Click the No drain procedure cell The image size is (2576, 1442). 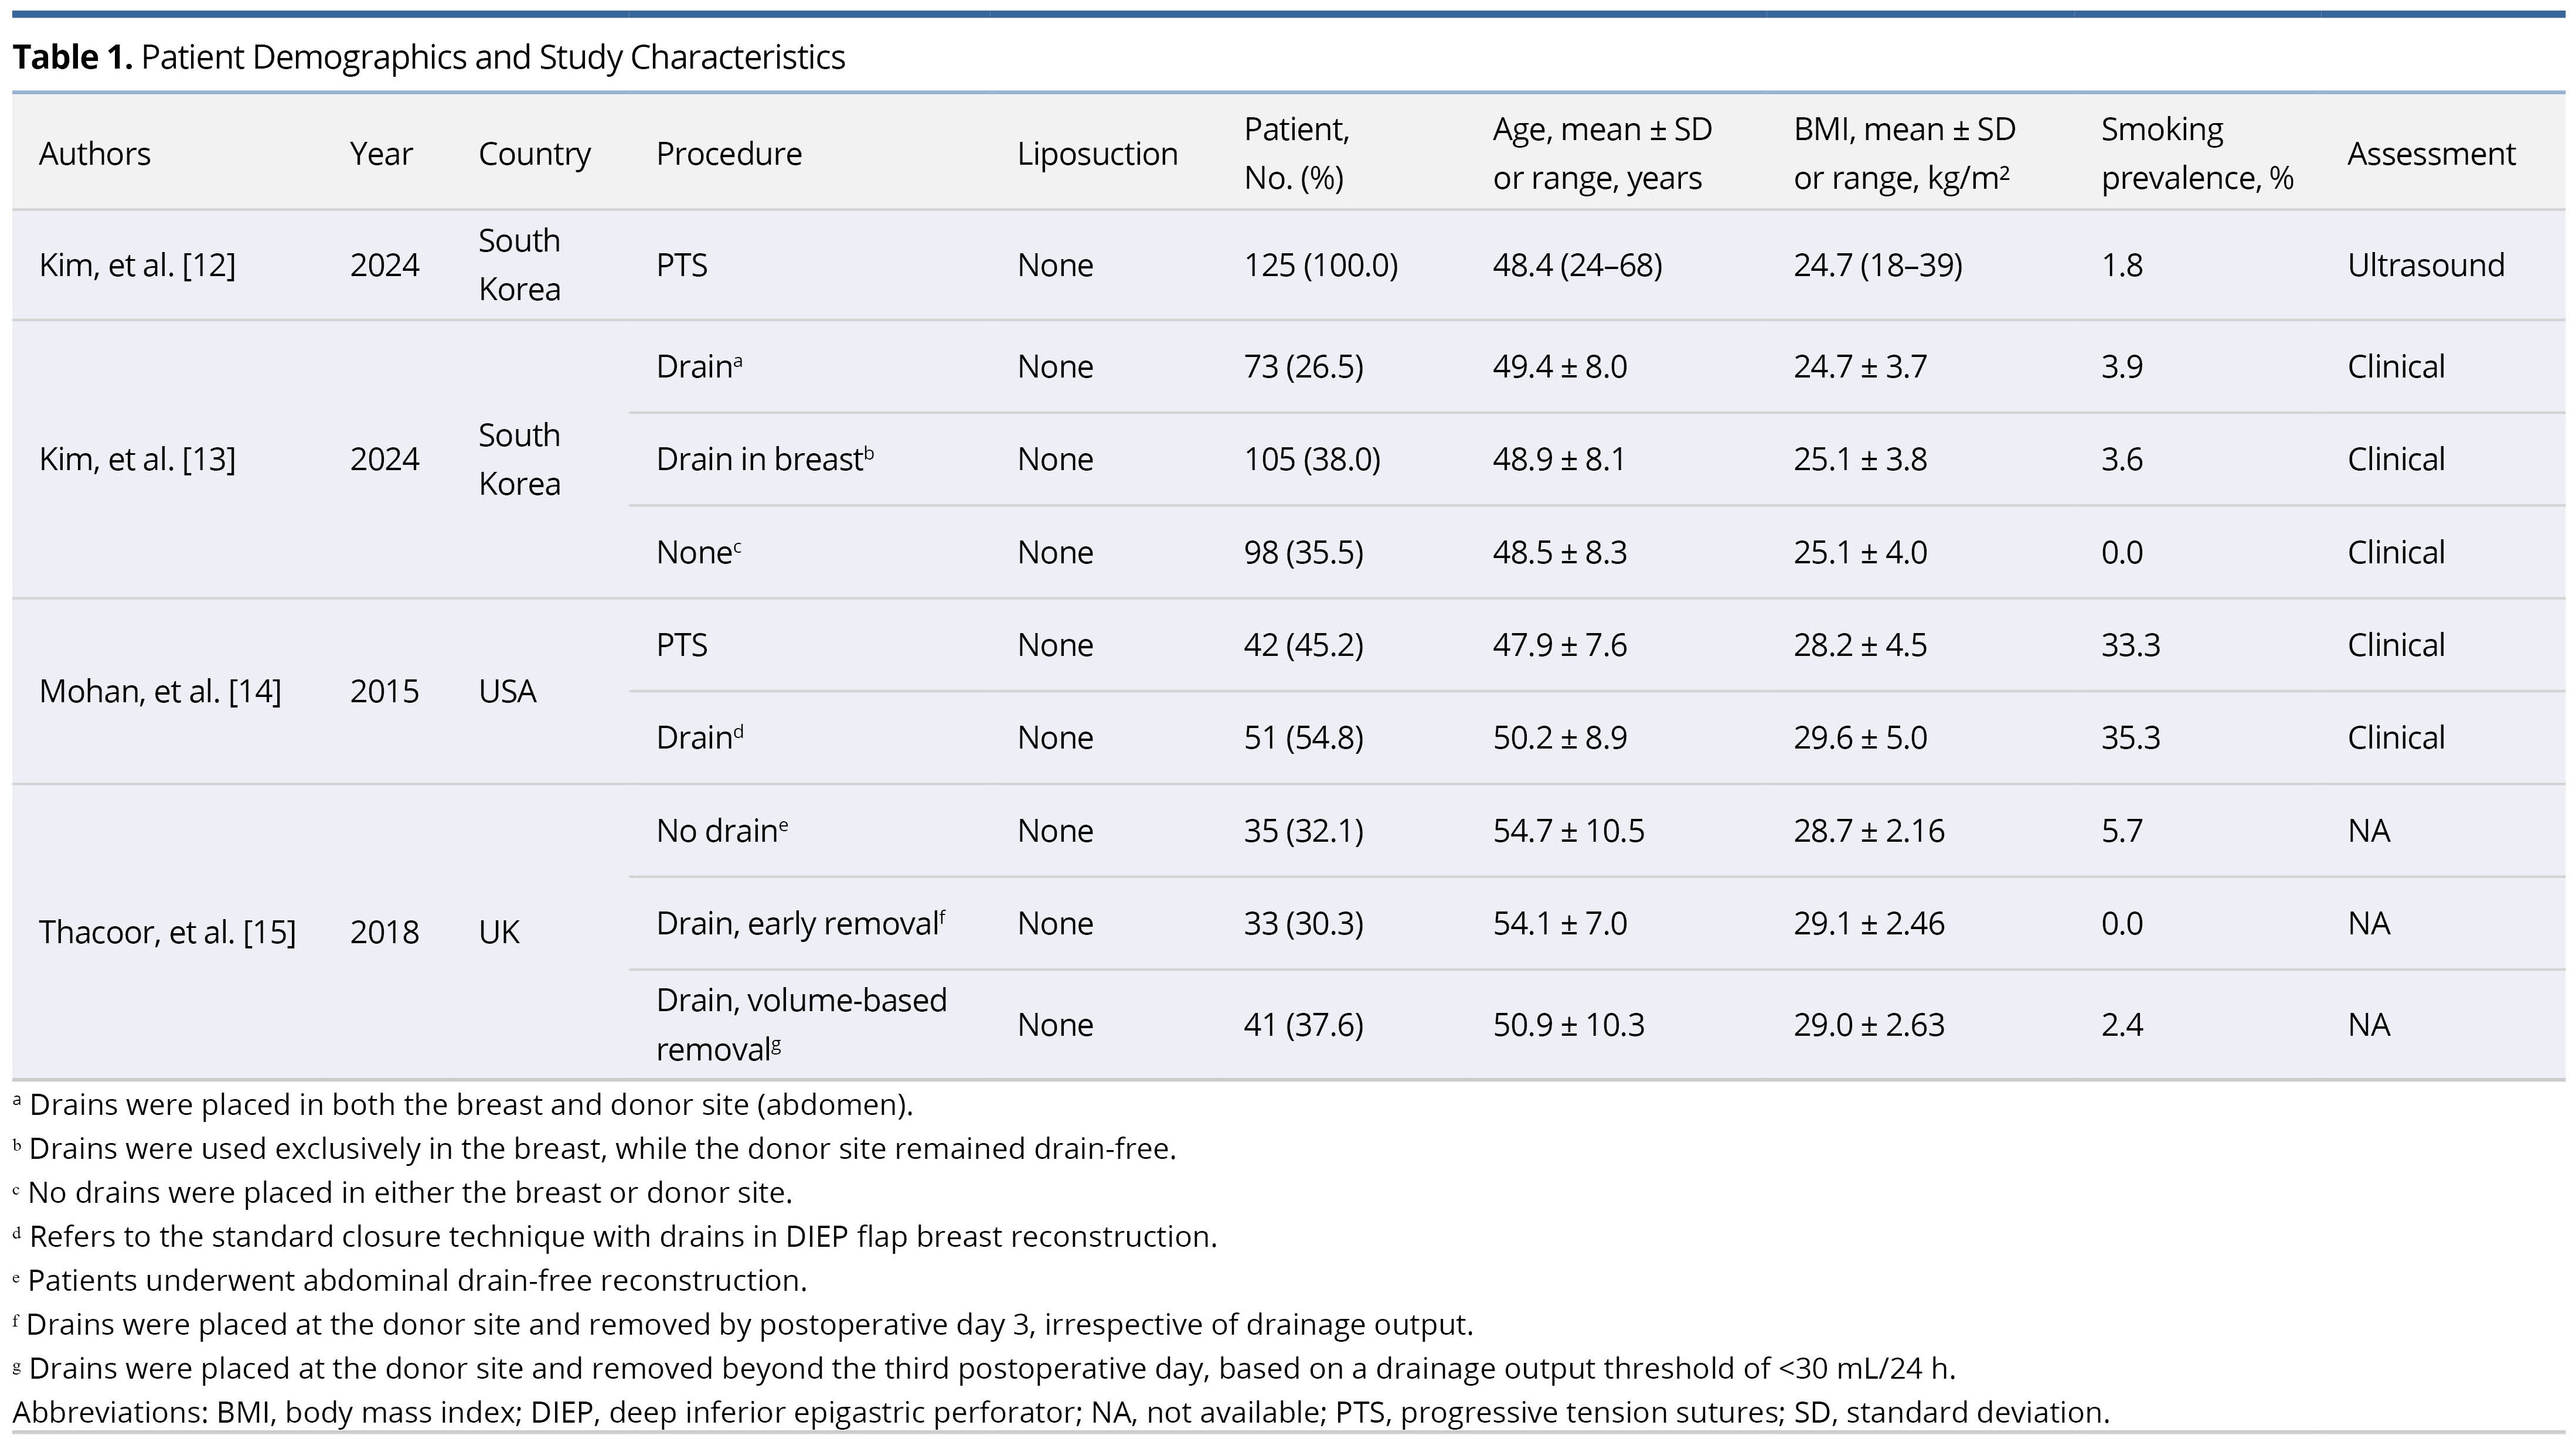click(x=722, y=830)
